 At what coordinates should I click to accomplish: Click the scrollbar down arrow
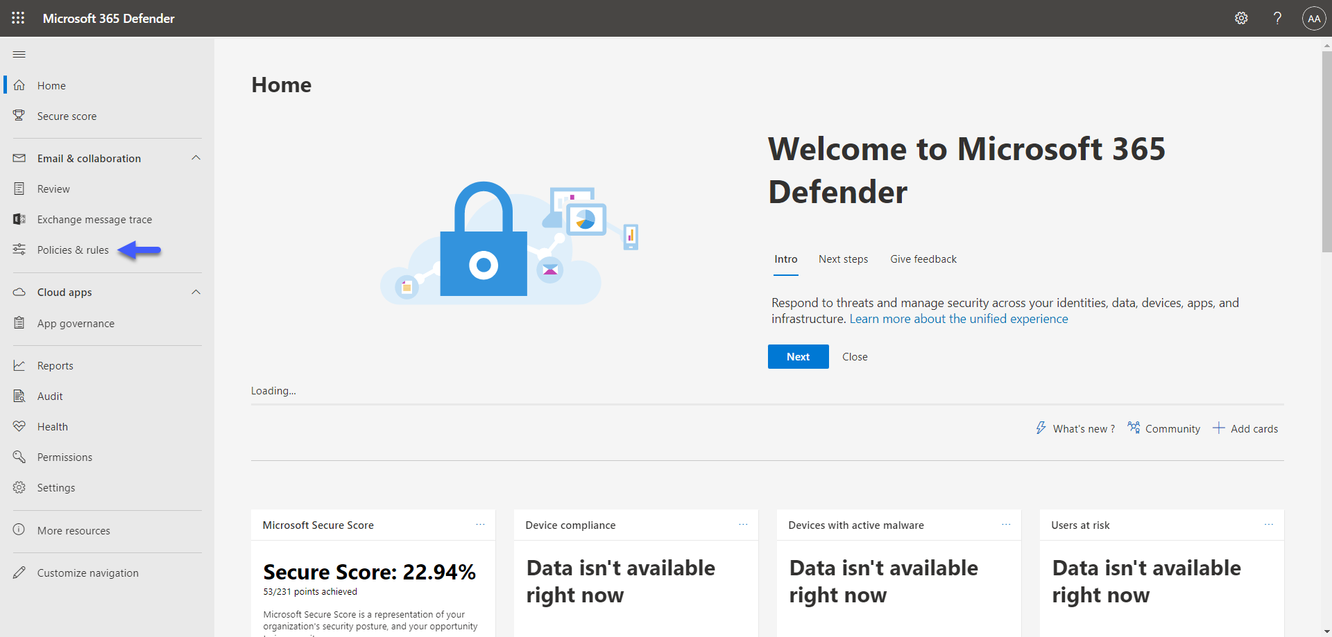[1326, 631]
